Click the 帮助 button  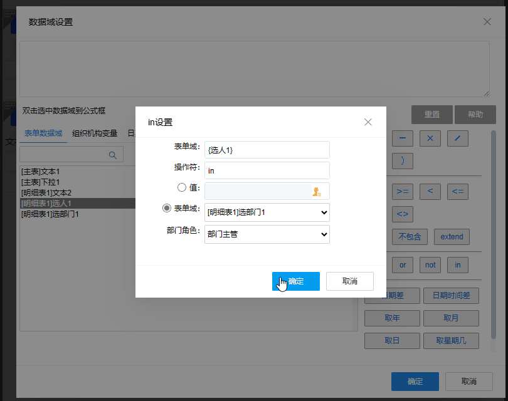point(475,115)
